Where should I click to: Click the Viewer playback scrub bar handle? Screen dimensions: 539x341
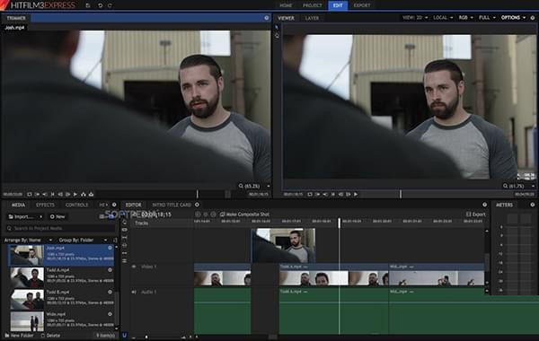(x=401, y=195)
